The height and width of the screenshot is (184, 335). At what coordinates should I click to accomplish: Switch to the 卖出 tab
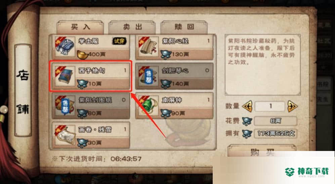[132, 27]
